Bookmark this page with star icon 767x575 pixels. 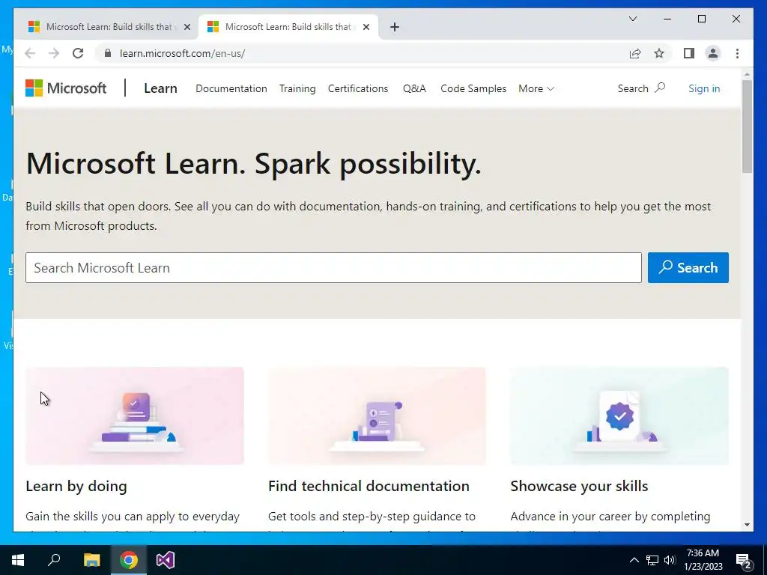[x=659, y=53]
